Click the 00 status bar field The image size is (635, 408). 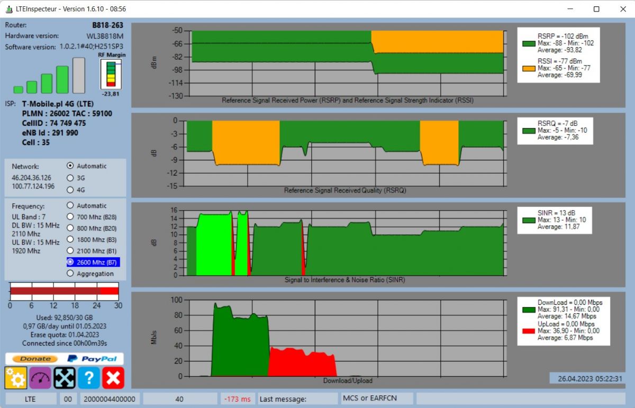68,398
